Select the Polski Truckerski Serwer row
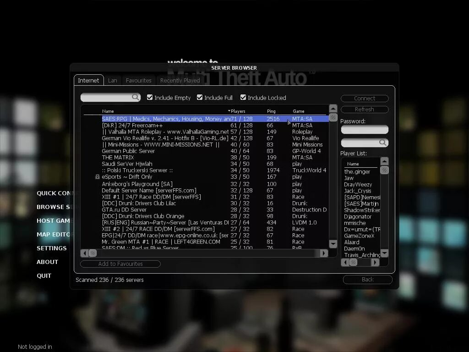Image resolution: width=469 pixels, height=352 pixels. click(x=215, y=170)
